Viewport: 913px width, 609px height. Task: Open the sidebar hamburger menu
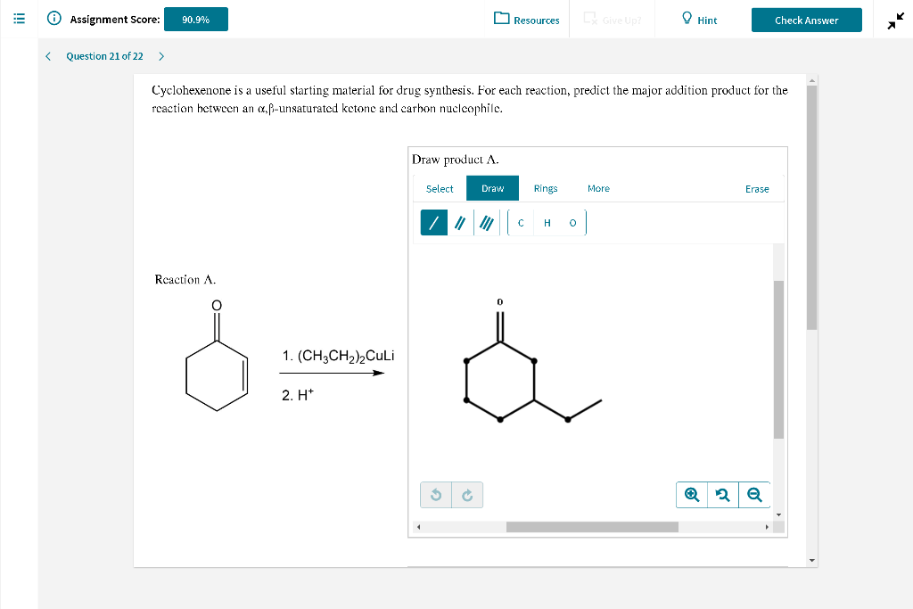click(x=19, y=19)
